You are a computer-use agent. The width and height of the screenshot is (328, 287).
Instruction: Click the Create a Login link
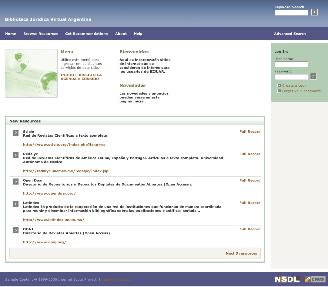click(294, 85)
